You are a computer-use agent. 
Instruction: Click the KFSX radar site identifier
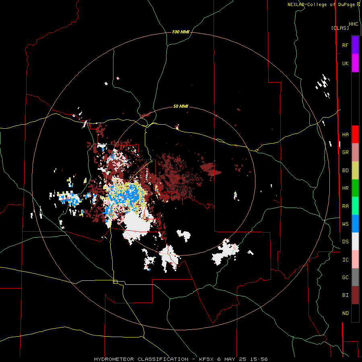click(x=207, y=359)
